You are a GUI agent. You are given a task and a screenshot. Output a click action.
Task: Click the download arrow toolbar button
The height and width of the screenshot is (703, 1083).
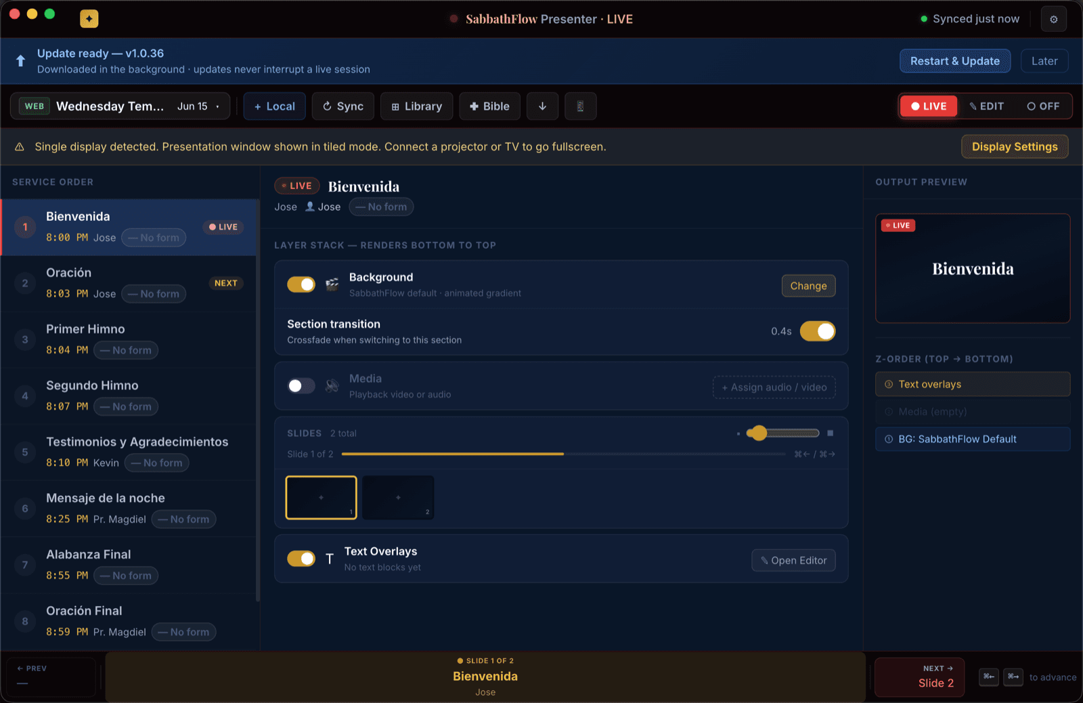pyautogui.click(x=542, y=106)
